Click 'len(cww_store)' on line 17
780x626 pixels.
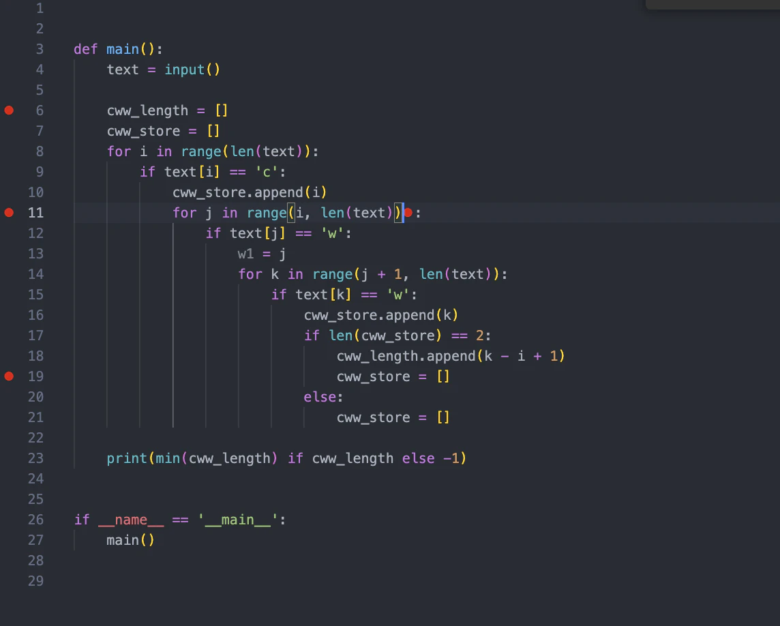point(385,336)
